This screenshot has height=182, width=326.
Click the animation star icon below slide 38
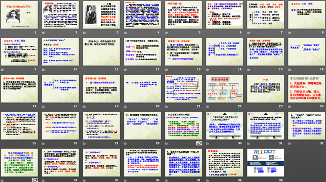[207, 181]
